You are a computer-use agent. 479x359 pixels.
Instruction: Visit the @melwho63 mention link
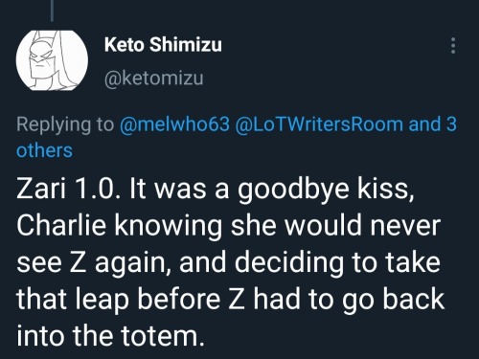point(174,123)
